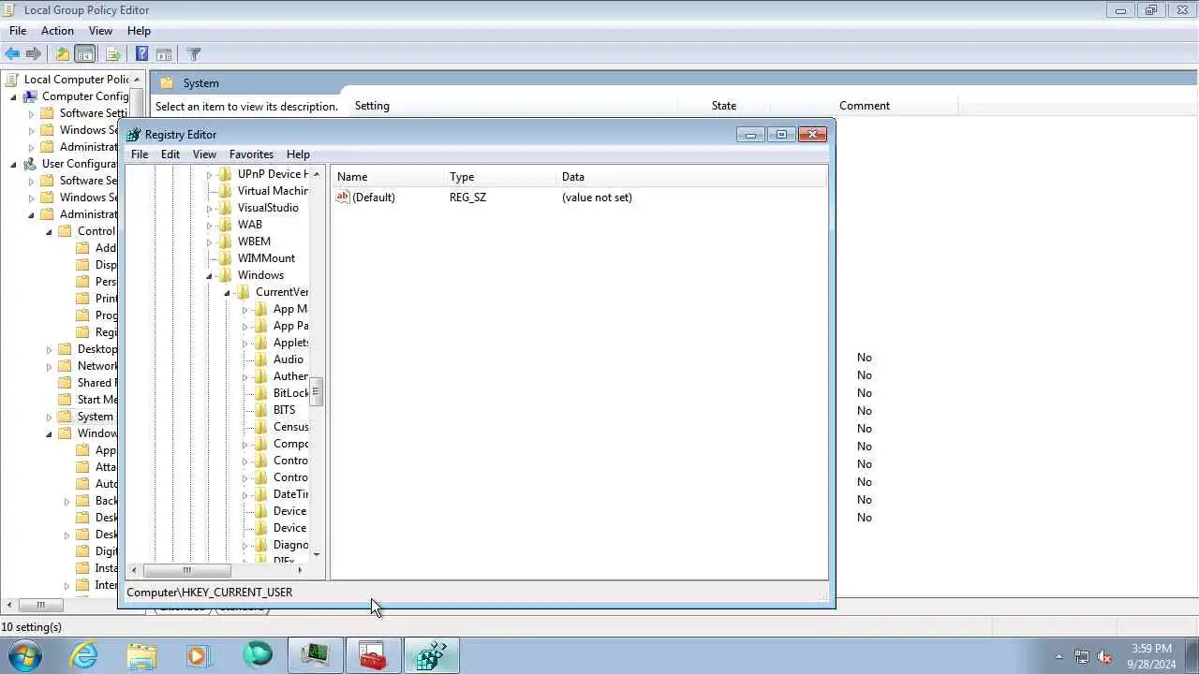Expand Network node in Group Policy tree
Screen dimensions: 1199x674
pyautogui.click(x=49, y=366)
